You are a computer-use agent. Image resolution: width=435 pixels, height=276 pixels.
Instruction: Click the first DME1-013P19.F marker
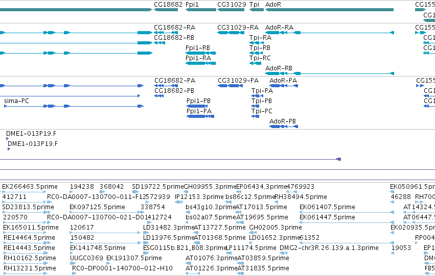point(8,139)
